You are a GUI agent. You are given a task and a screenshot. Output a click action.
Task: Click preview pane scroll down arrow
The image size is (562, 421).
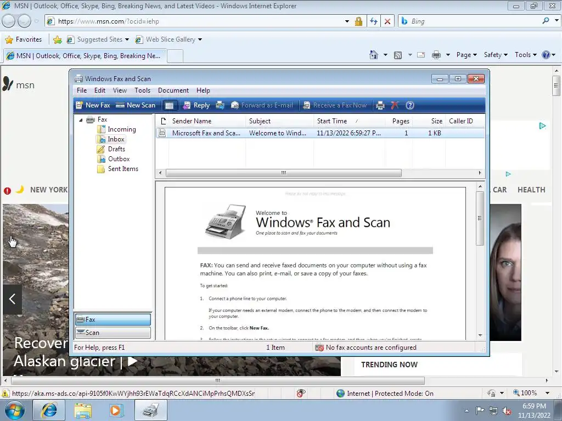click(x=480, y=335)
